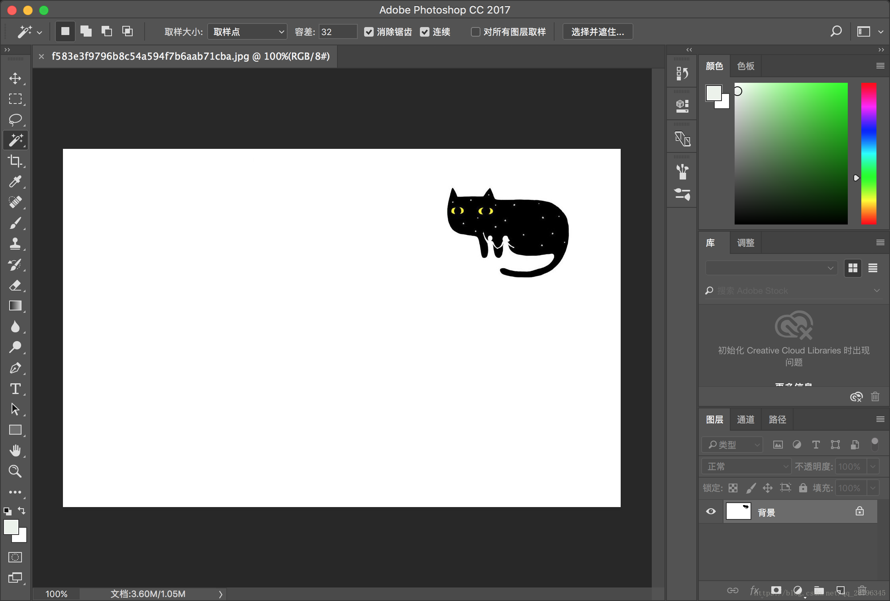Open the workspace switcher dropdown arrow
The width and height of the screenshot is (890, 601).
click(x=881, y=32)
